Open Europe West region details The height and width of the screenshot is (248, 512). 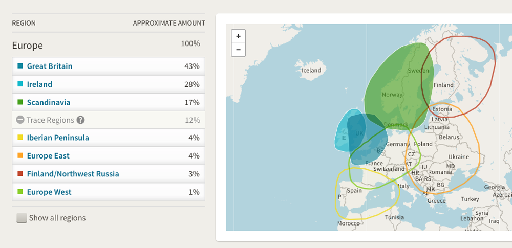coord(49,192)
